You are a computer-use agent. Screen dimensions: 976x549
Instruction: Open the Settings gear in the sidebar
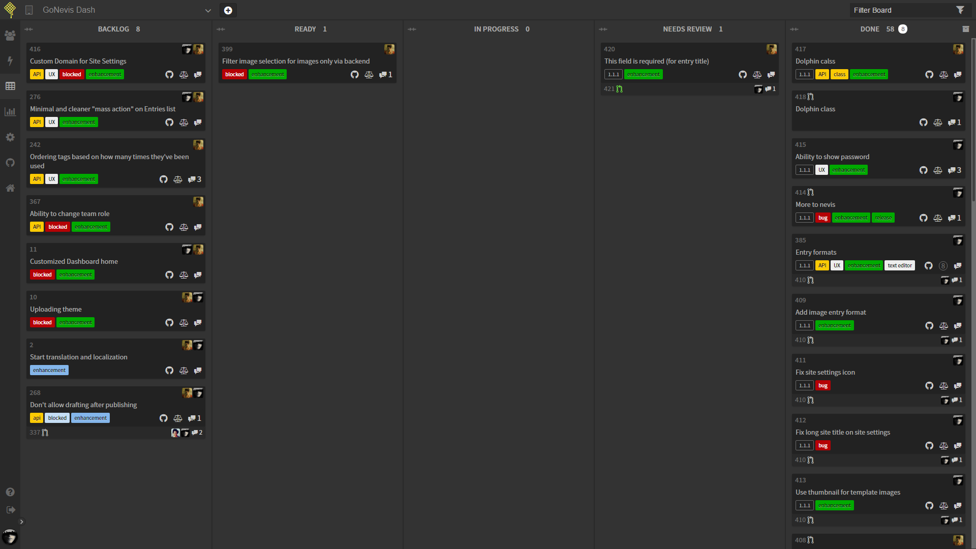[10, 137]
